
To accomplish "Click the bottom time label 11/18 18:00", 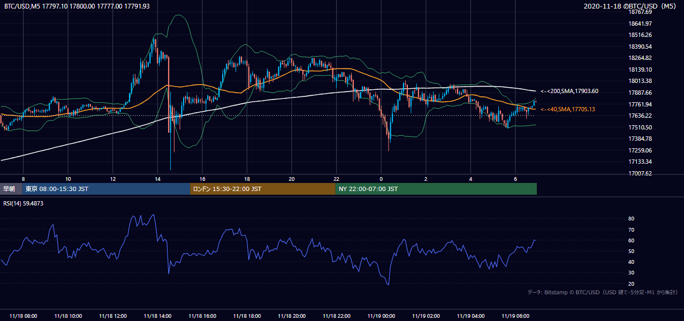I will click(x=247, y=316).
